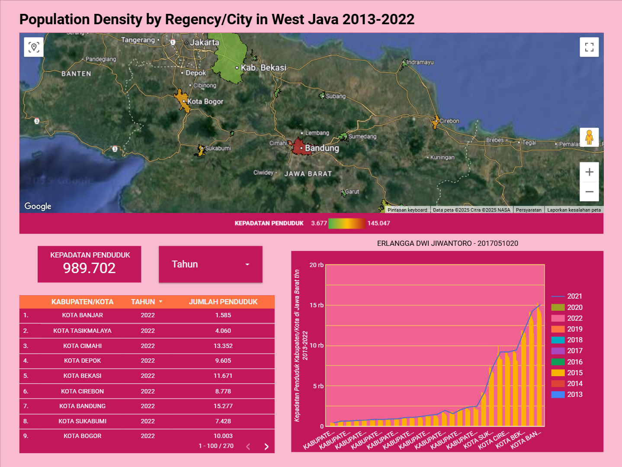
Task: Click pagination text 1 - 100 / 270
Action: [x=216, y=446]
